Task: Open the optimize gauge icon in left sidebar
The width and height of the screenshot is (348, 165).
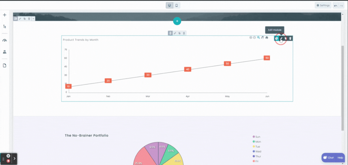Action: tap(4, 40)
